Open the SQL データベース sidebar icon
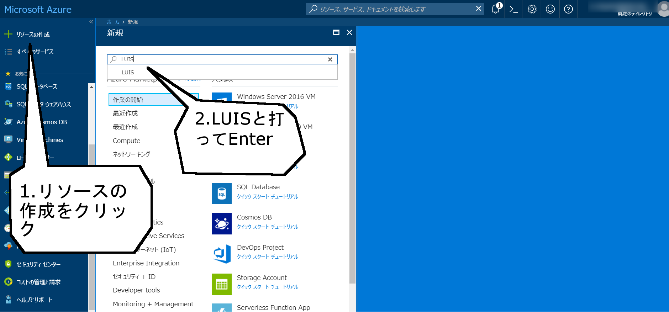This screenshot has height=312, width=669. click(x=8, y=86)
